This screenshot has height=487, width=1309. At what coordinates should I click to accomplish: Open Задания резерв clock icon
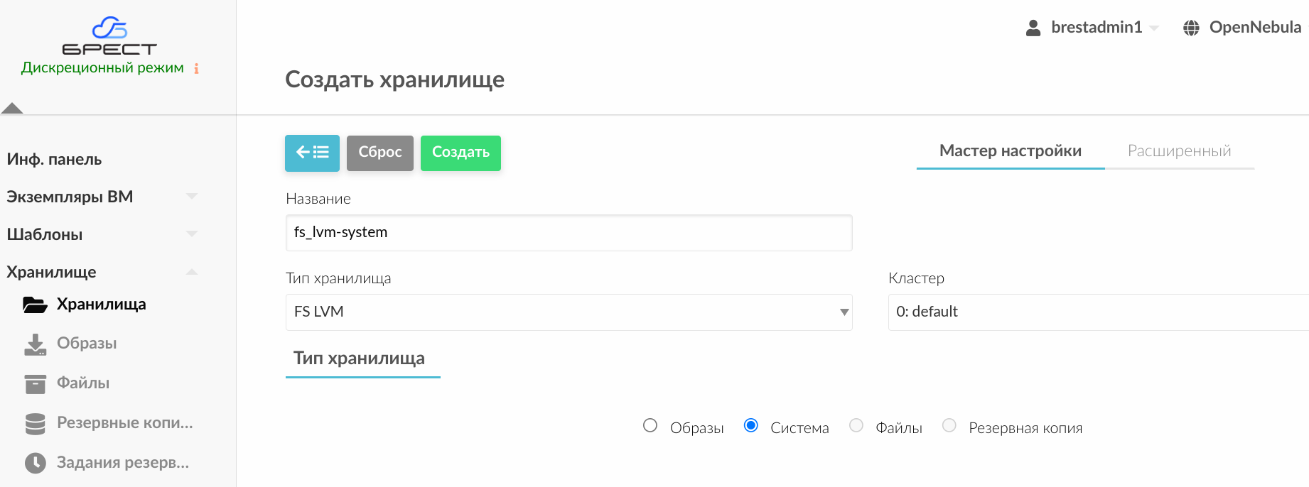[x=35, y=463]
